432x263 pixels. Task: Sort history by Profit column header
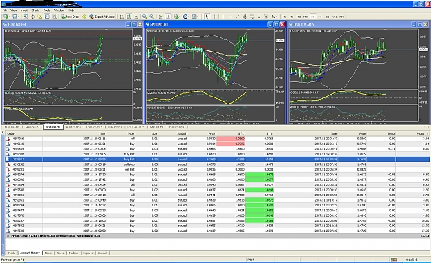(420, 133)
